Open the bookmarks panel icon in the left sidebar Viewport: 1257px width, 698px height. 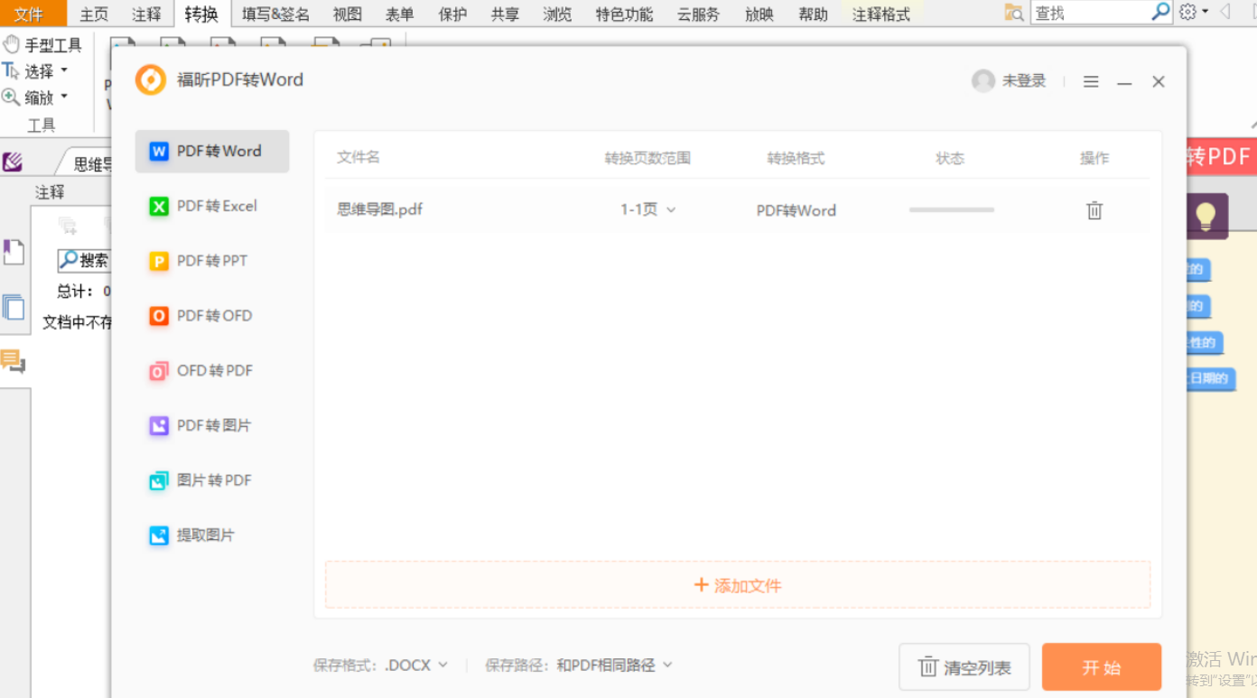14,252
